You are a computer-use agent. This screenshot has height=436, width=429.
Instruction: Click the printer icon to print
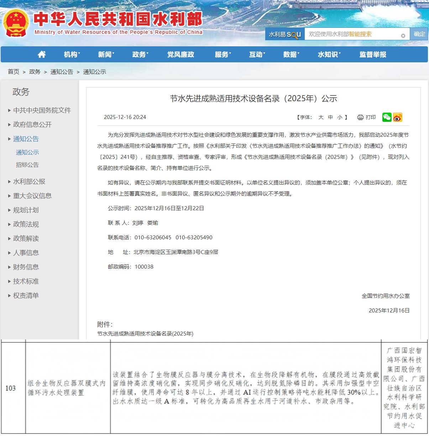click(360, 118)
